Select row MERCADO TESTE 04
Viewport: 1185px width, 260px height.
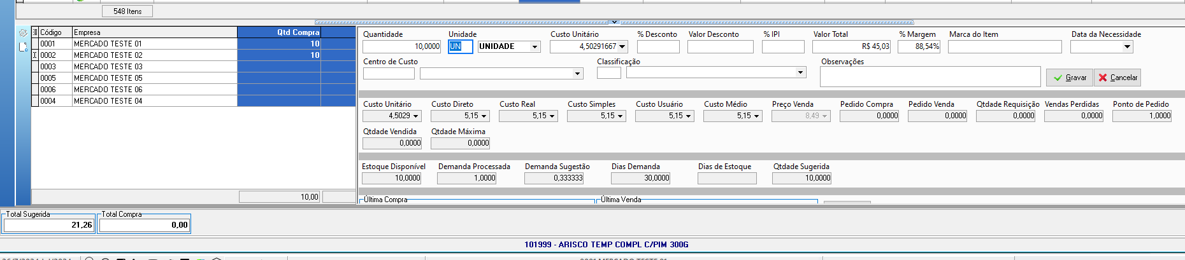(193, 101)
